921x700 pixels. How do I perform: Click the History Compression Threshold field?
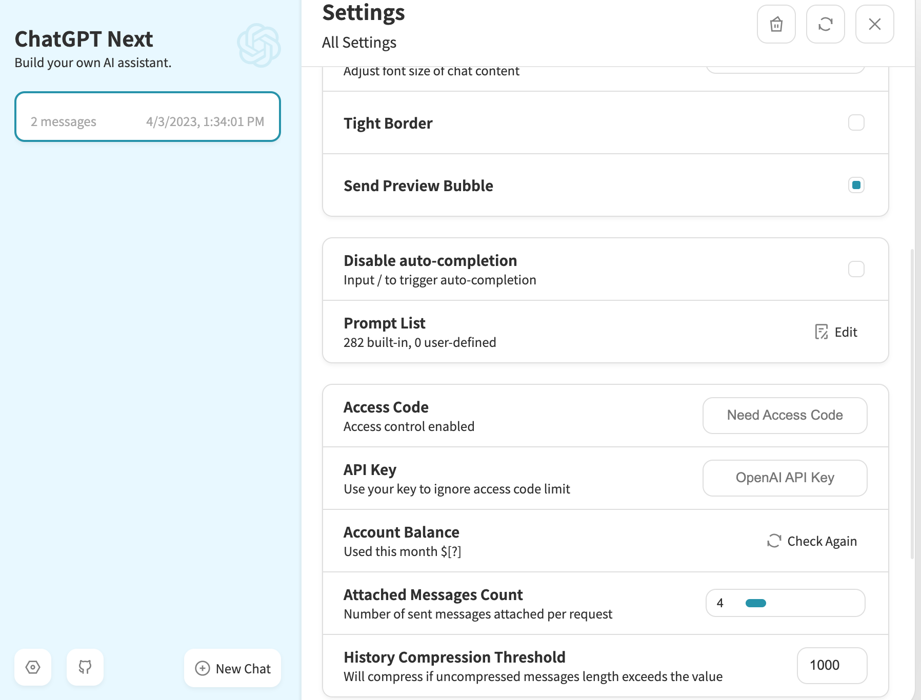click(x=832, y=665)
